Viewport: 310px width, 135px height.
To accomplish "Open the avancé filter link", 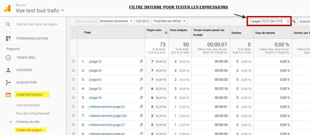I will pos(305,21).
